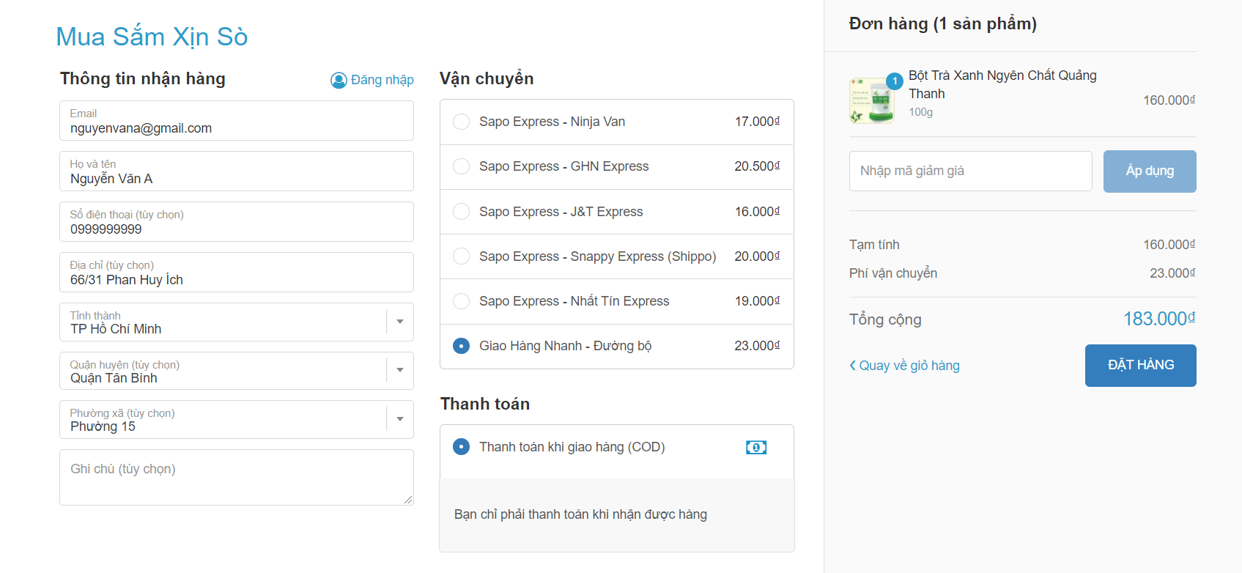Click the Số điện thoại input field
Image resolution: width=1242 pixels, height=573 pixels.
tap(237, 222)
